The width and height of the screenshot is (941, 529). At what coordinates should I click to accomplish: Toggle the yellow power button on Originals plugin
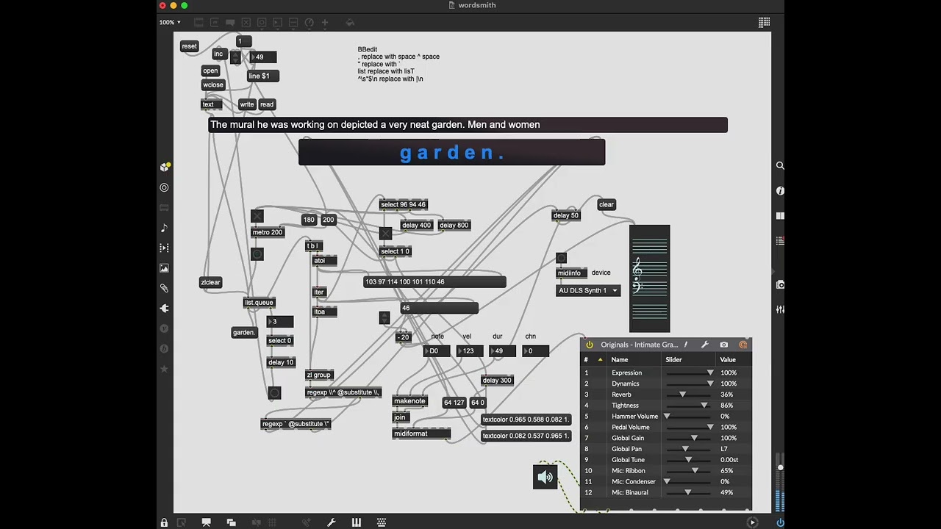589,345
